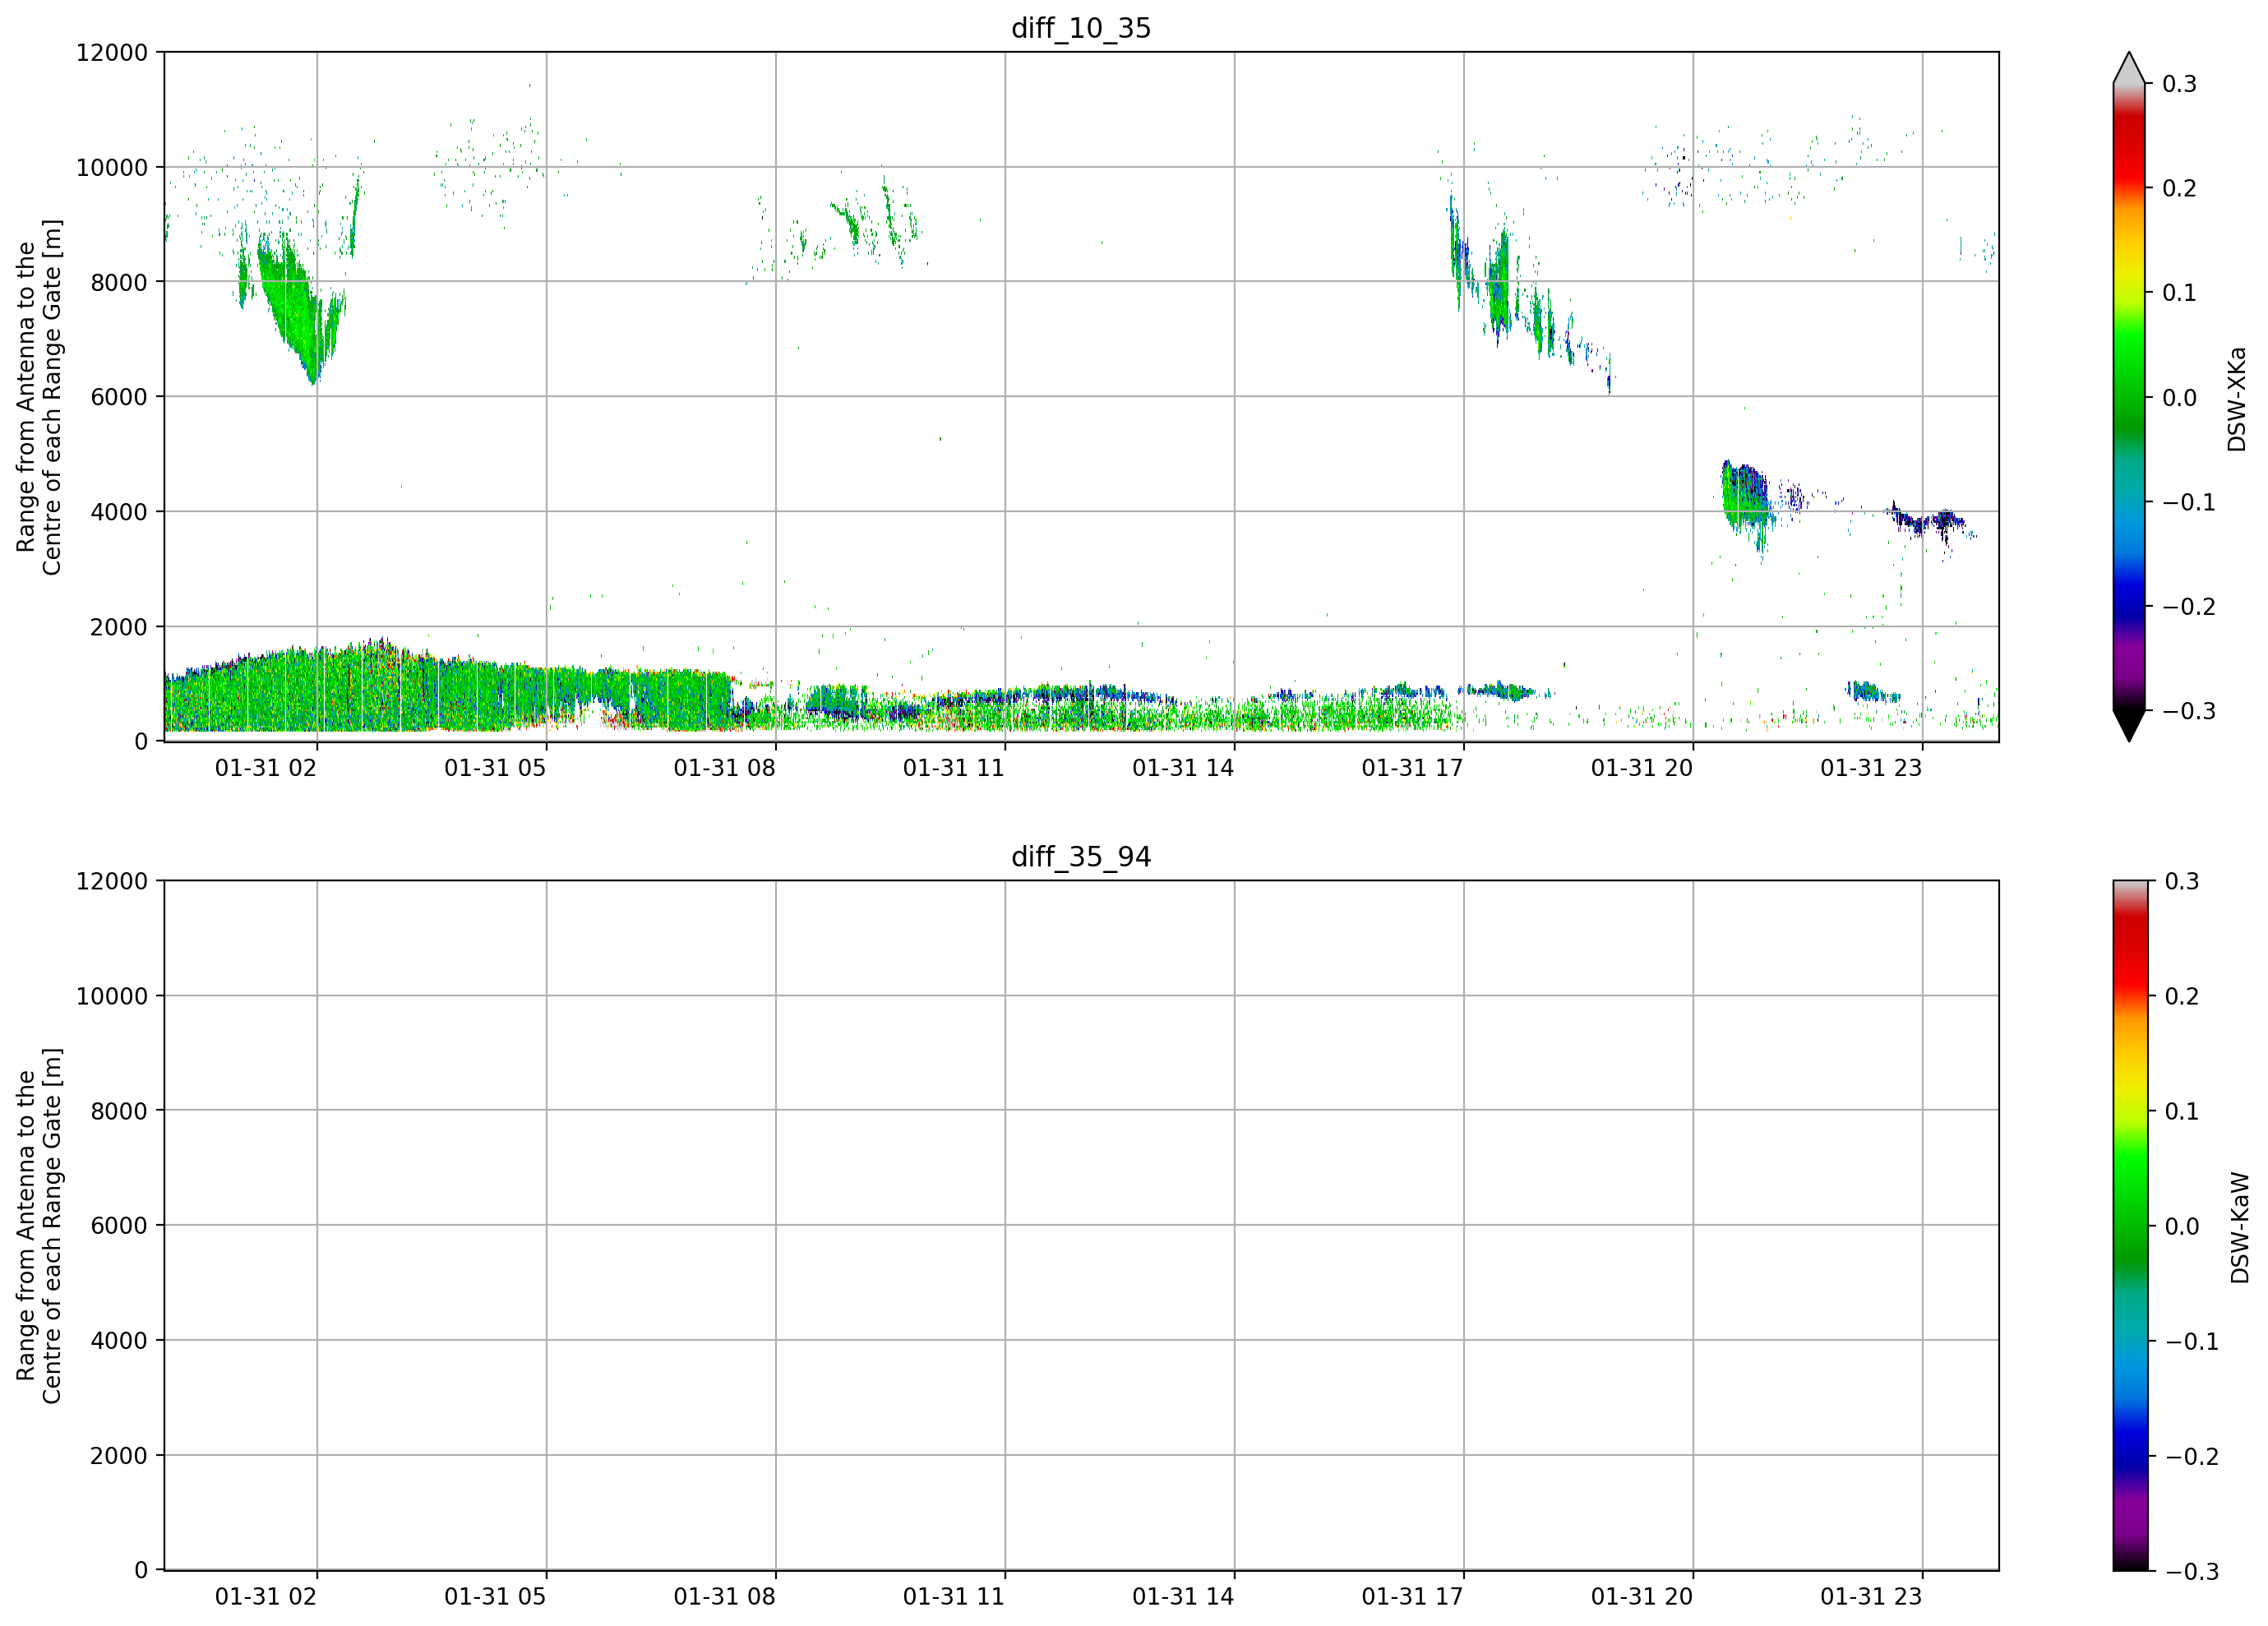Click '01-31 20' tick under diff_35_94 plot

(x=1642, y=1597)
